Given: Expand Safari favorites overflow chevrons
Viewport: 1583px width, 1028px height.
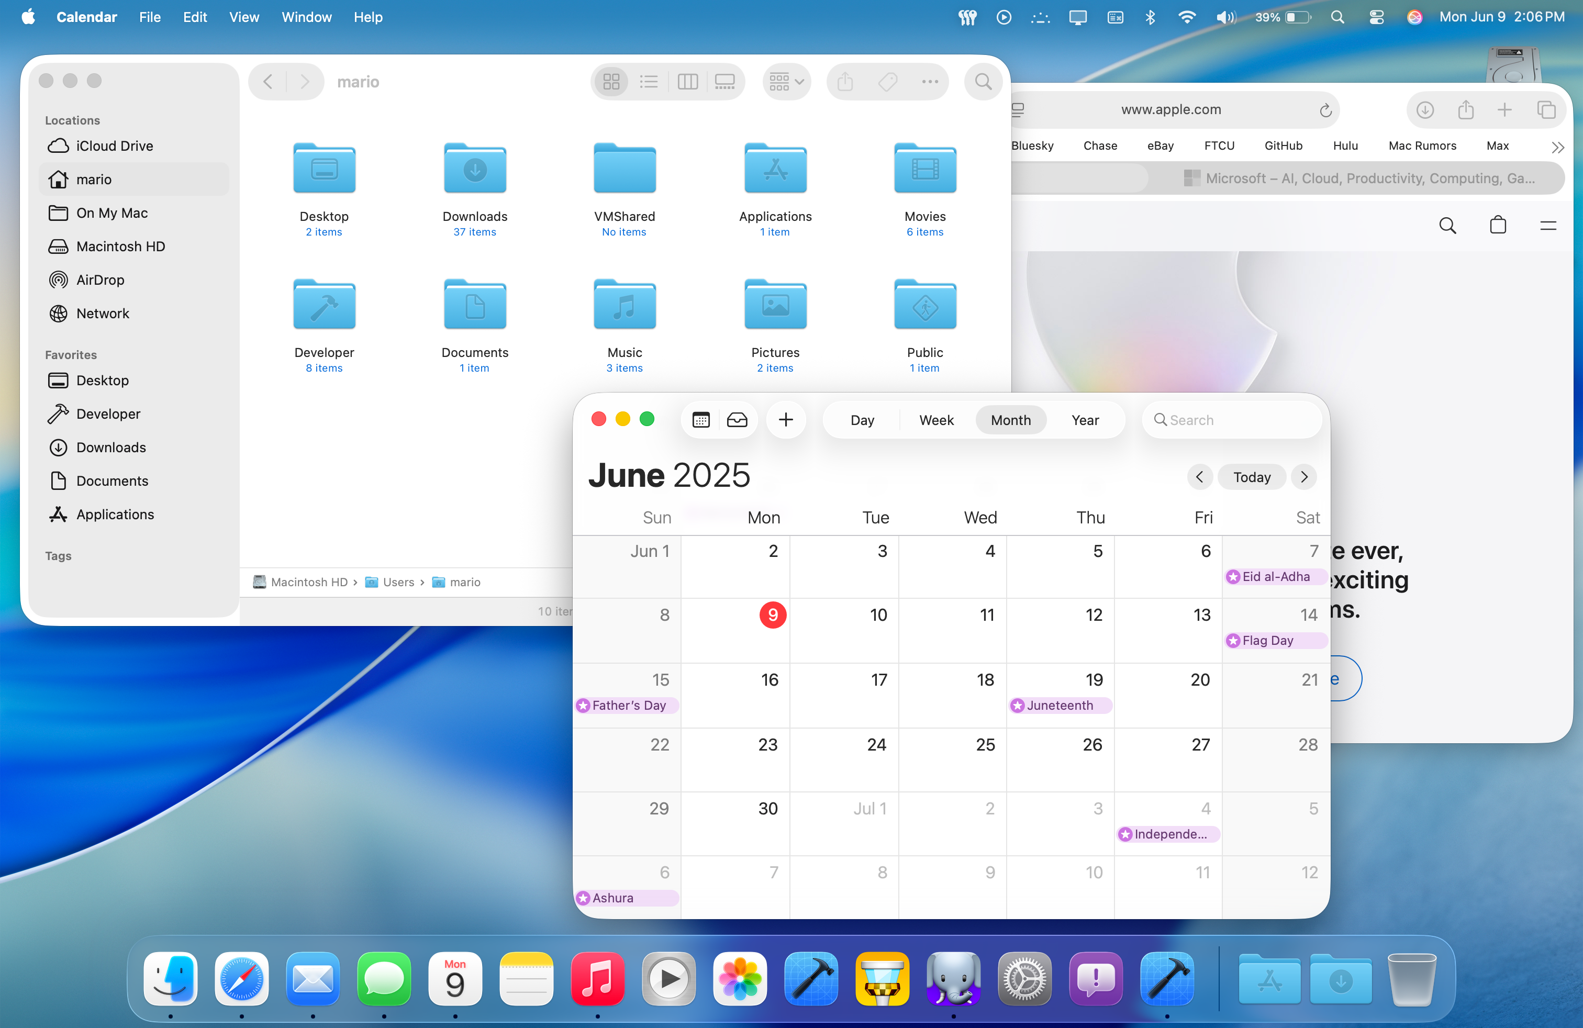Looking at the screenshot, I should (x=1557, y=147).
